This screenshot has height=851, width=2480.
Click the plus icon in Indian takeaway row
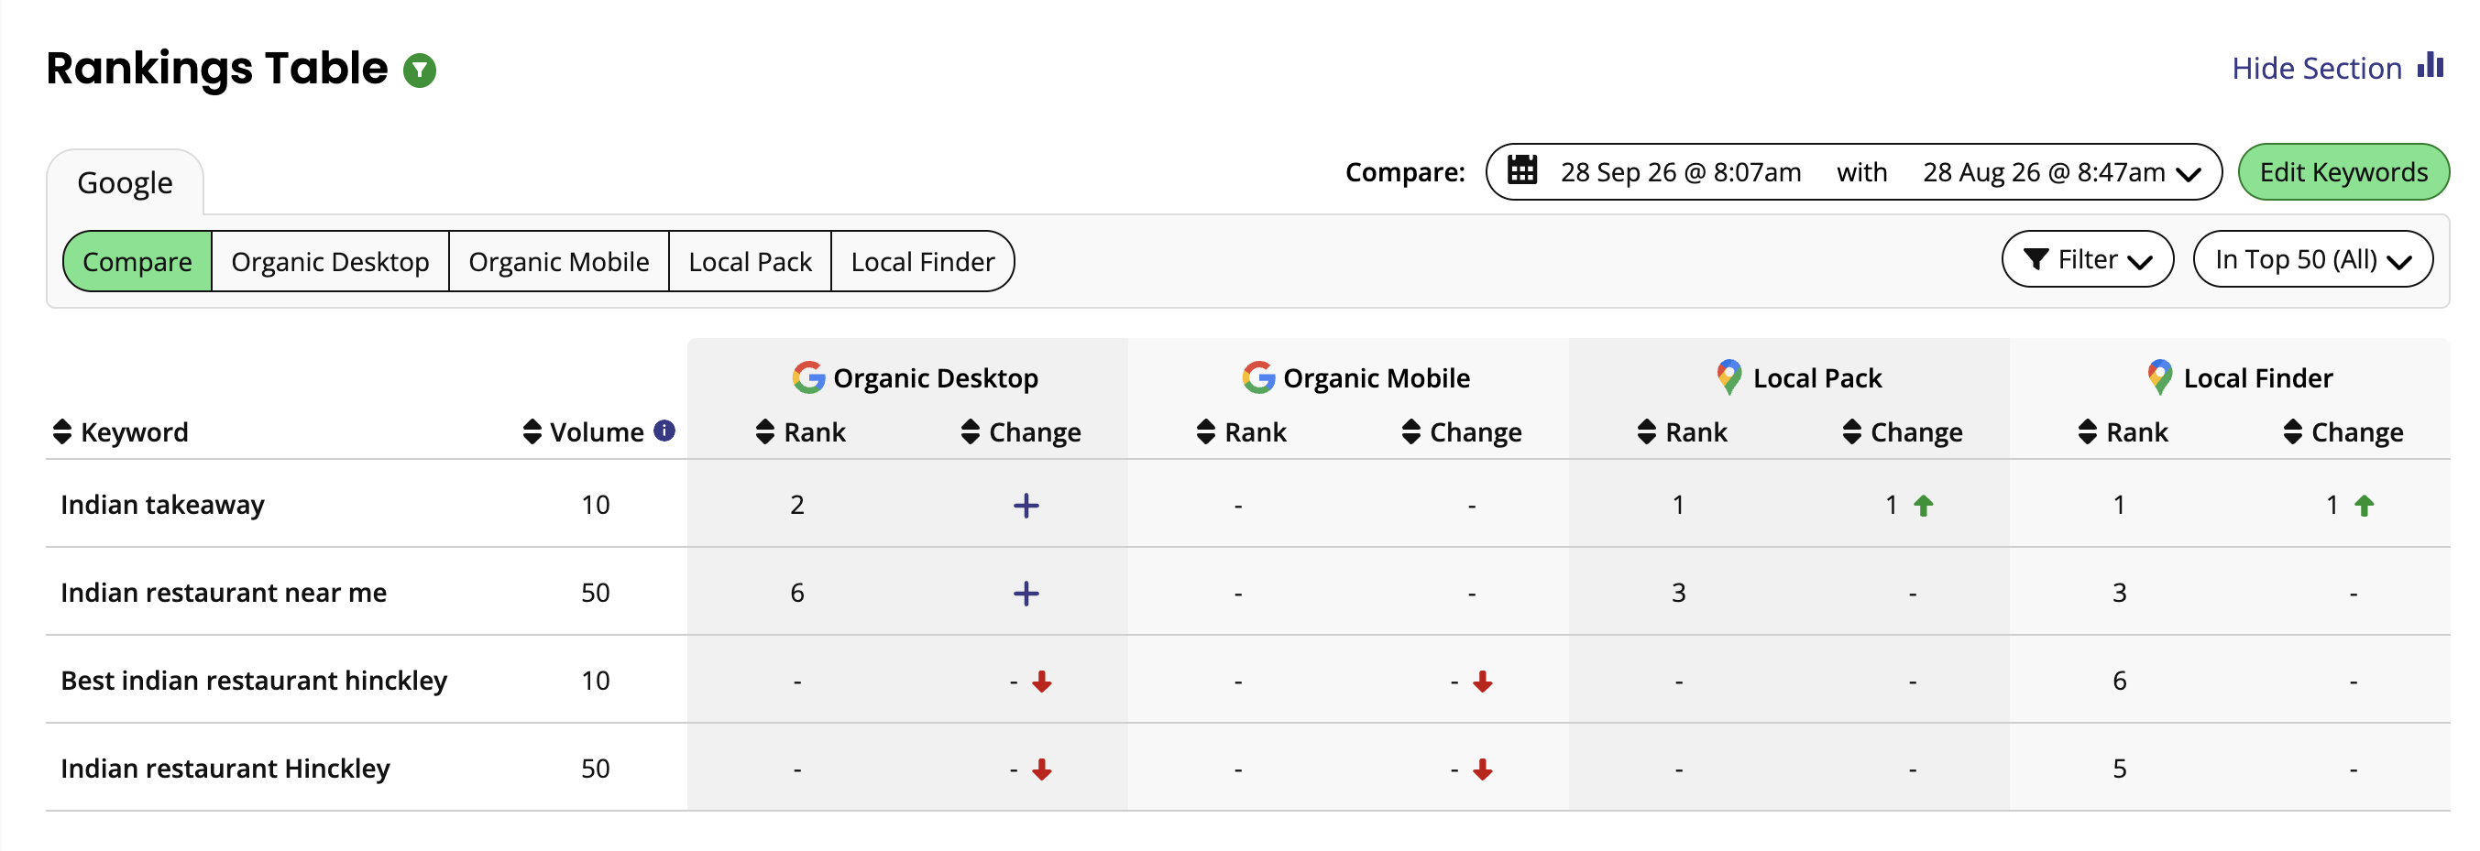(x=1026, y=506)
